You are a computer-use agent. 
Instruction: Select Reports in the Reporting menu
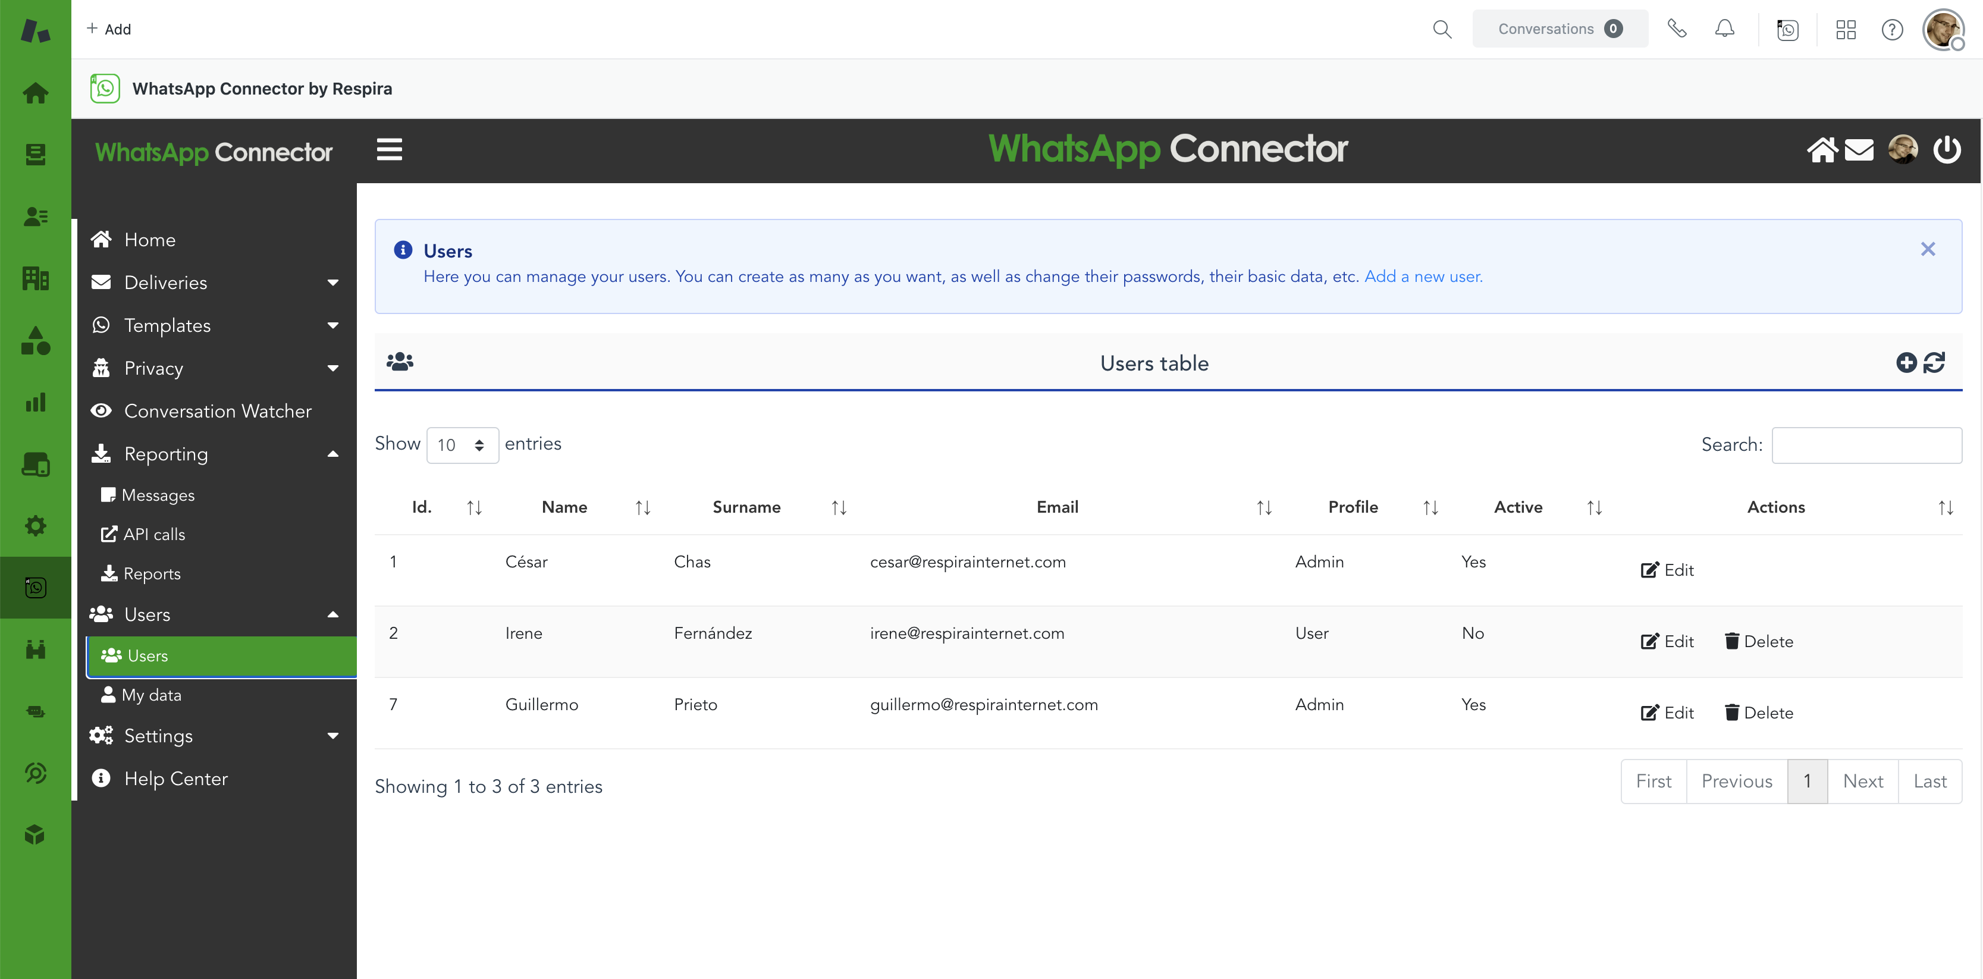coord(152,573)
